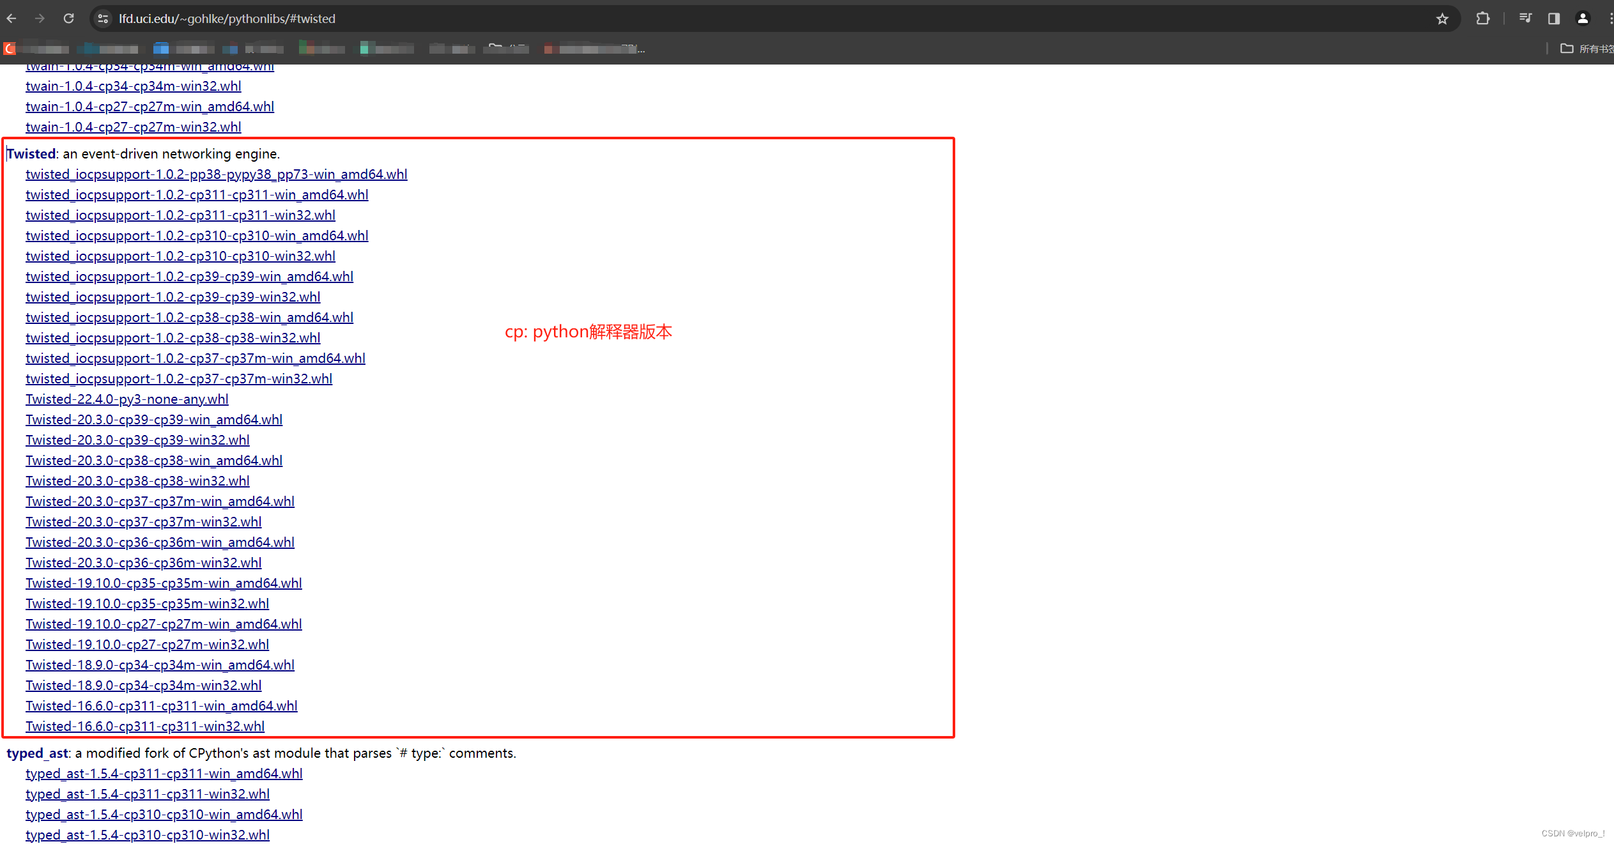Screen dimensions: 1614x844
Task: Click the orange C bookmark favicon
Action: coord(10,49)
